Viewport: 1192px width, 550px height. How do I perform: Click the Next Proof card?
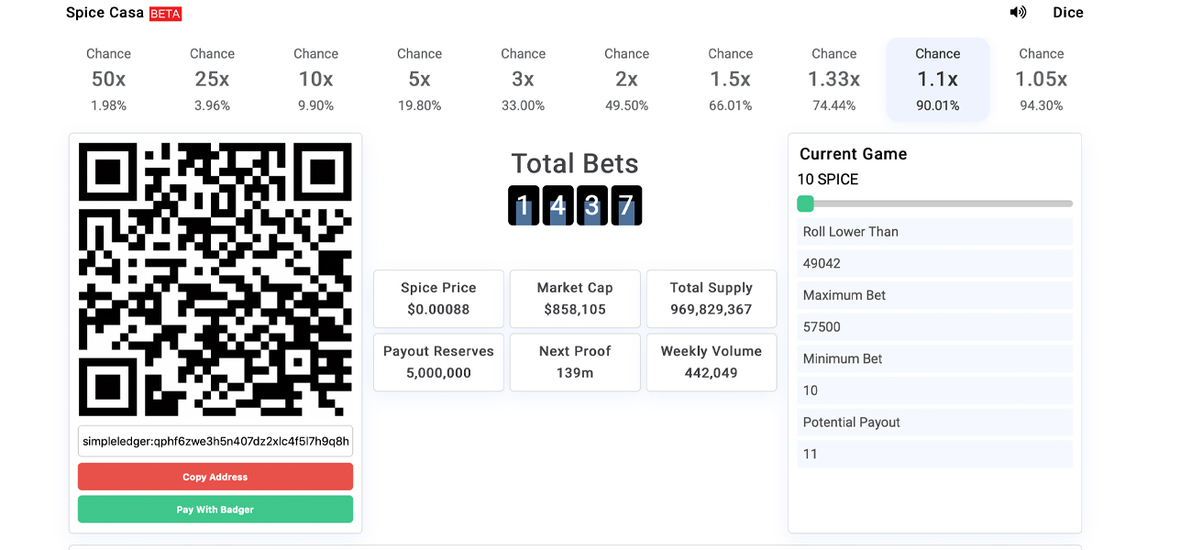pyautogui.click(x=575, y=362)
